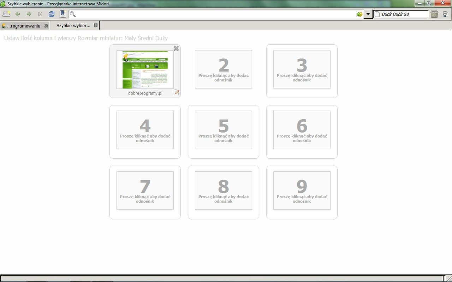Go forward to next page

pos(29,14)
